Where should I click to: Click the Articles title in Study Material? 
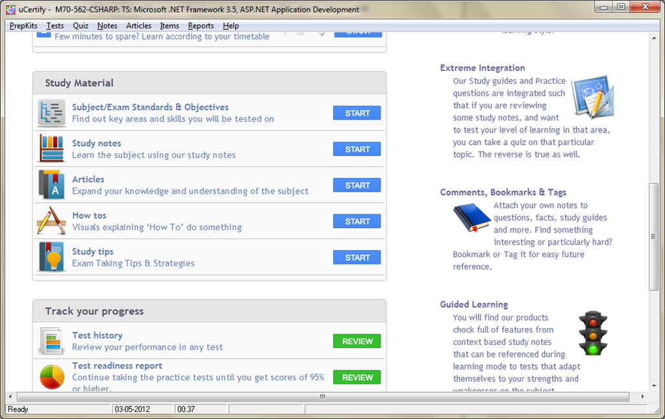click(88, 179)
